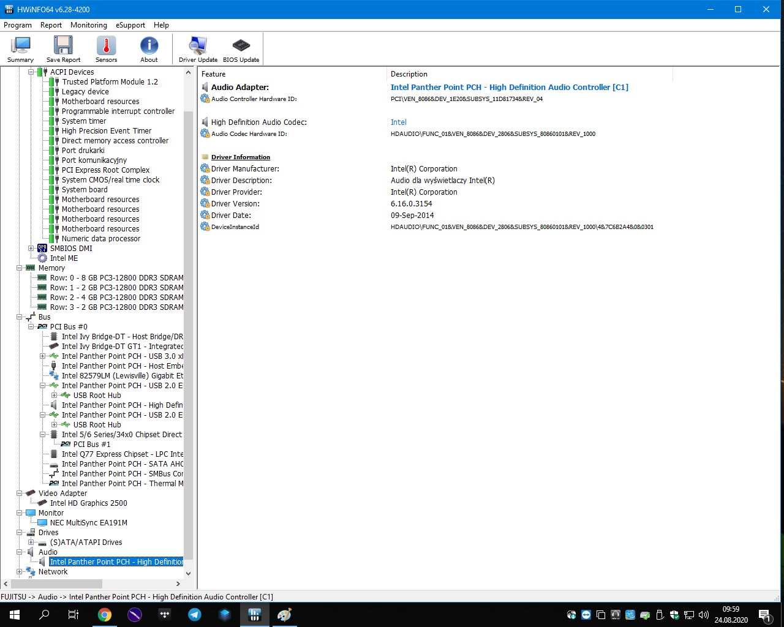784x627 pixels.
Task: Click the Feature column header
Action: pyautogui.click(x=214, y=74)
